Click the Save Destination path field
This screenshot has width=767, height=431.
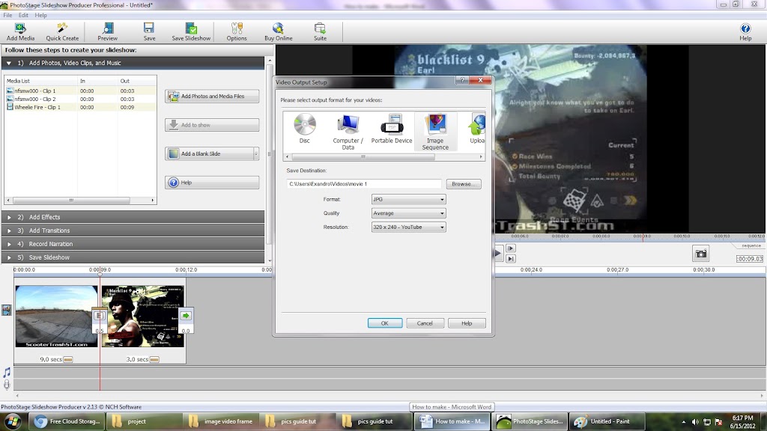click(364, 184)
